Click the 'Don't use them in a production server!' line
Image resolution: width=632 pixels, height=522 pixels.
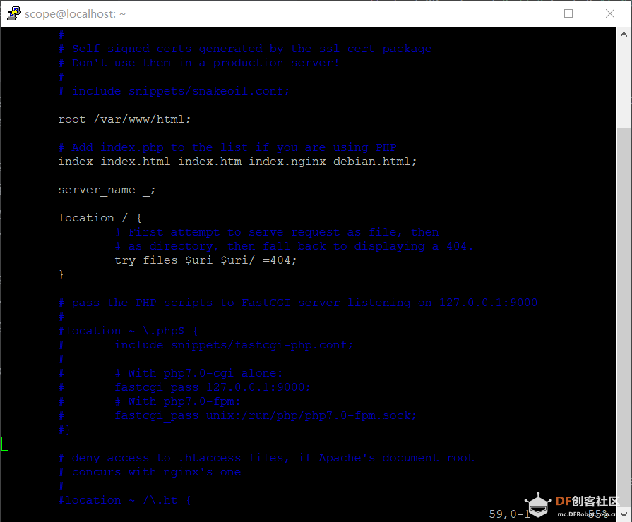pos(199,63)
